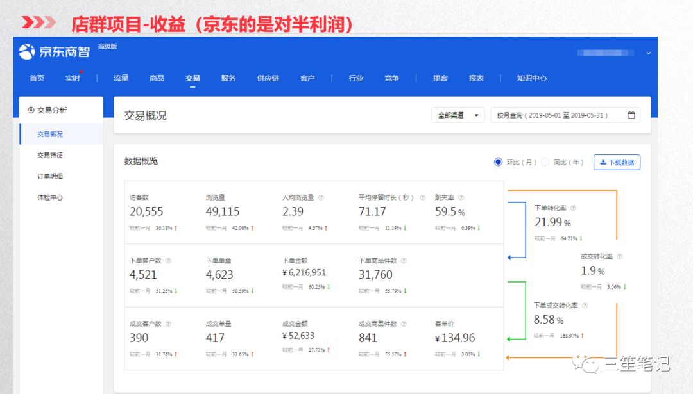The height and width of the screenshot is (394, 693).
Task: Select 交易特征 in the sidebar
Action: click(50, 155)
